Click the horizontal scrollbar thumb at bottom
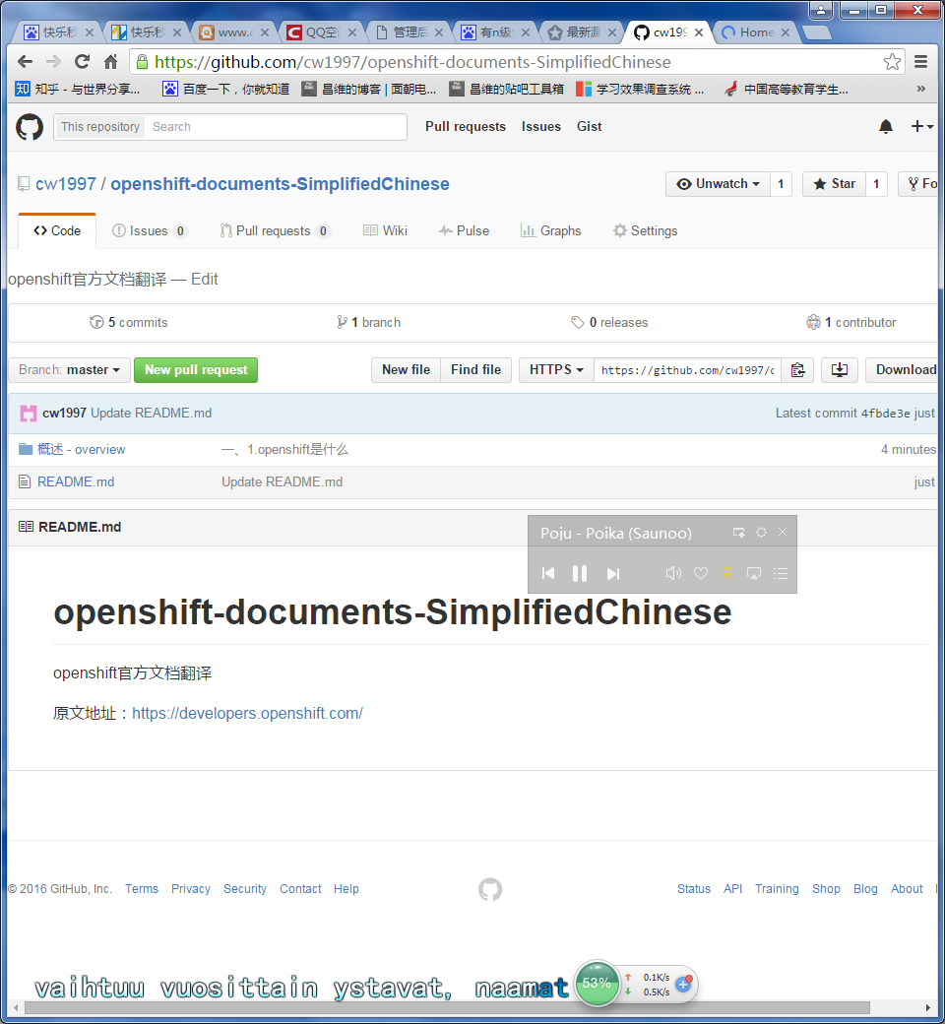 (x=447, y=1007)
